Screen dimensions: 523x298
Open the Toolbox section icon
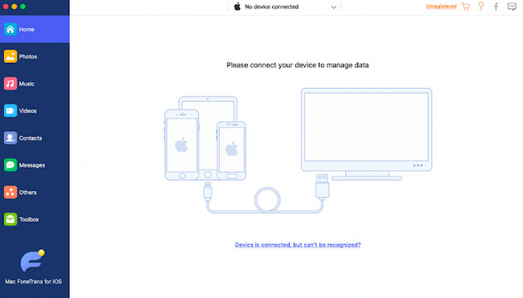[x=10, y=219]
